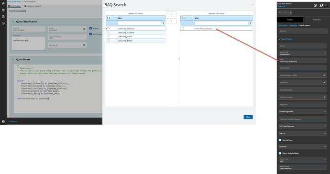Click the Description text area
The width and height of the screenshot is (330, 174).
(28, 43)
